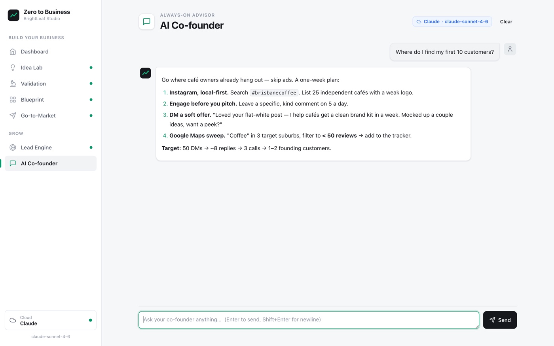Click the claude-sonnet-4-6 label under sidebar card
This screenshot has height=346, width=554.
[51, 337]
